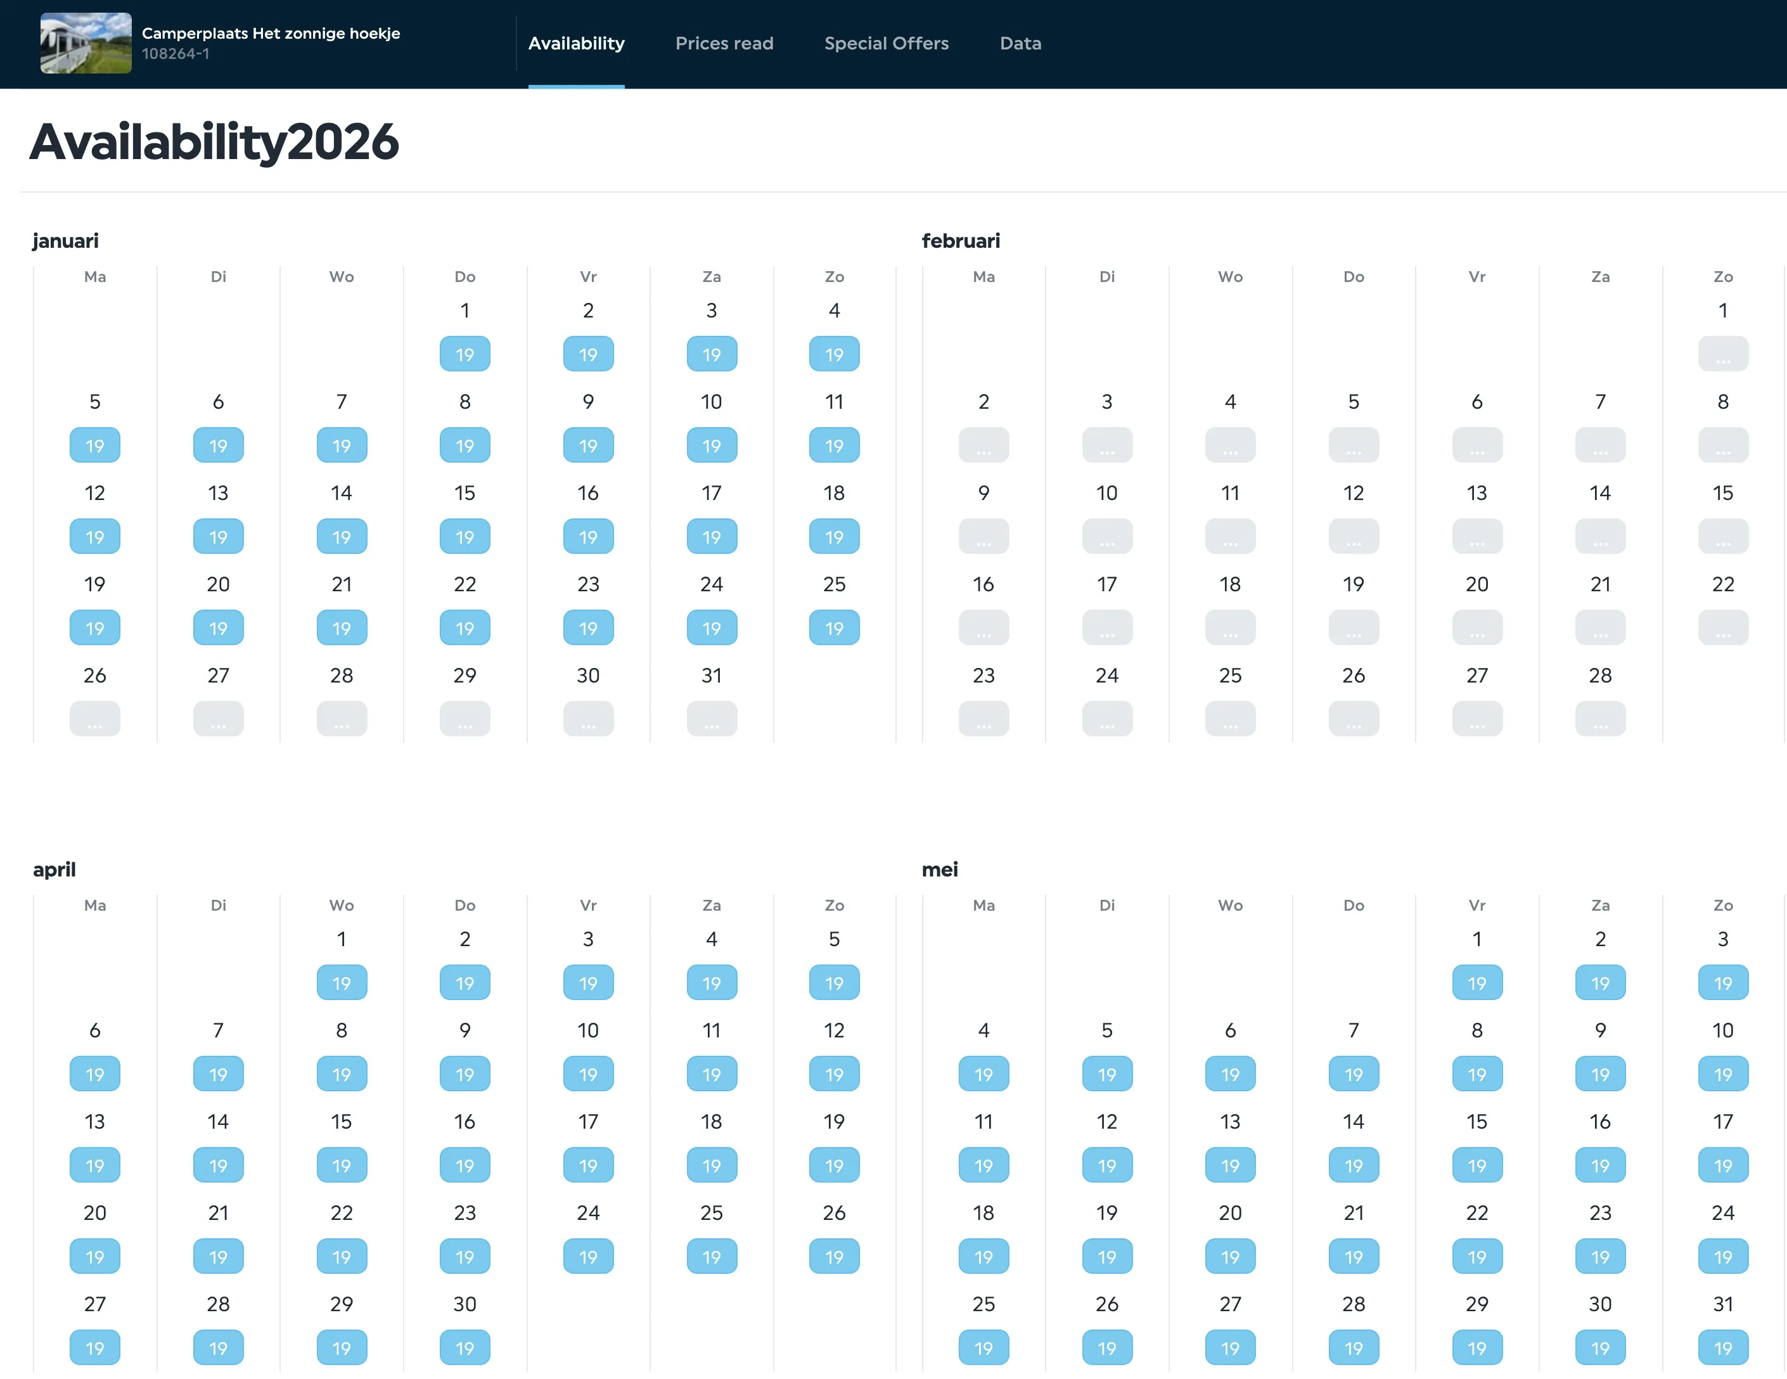Screen dimensions: 1787x1379
Task: Click availability badge for januari 1
Action: click(464, 354)
